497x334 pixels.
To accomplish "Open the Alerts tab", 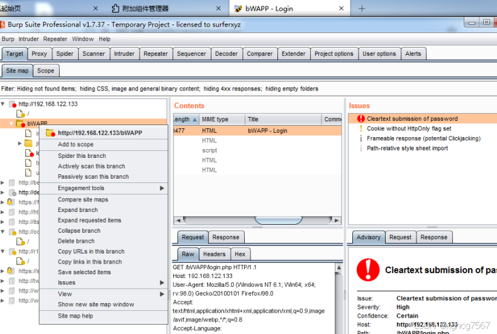I will tap(413, 54).
